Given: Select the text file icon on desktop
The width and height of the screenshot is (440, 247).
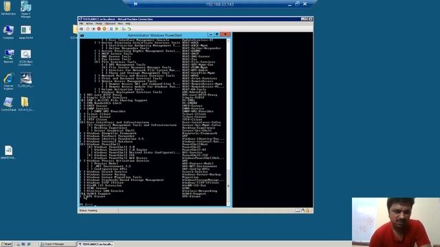Looking at the screenshot, I should tap(8, 152).
